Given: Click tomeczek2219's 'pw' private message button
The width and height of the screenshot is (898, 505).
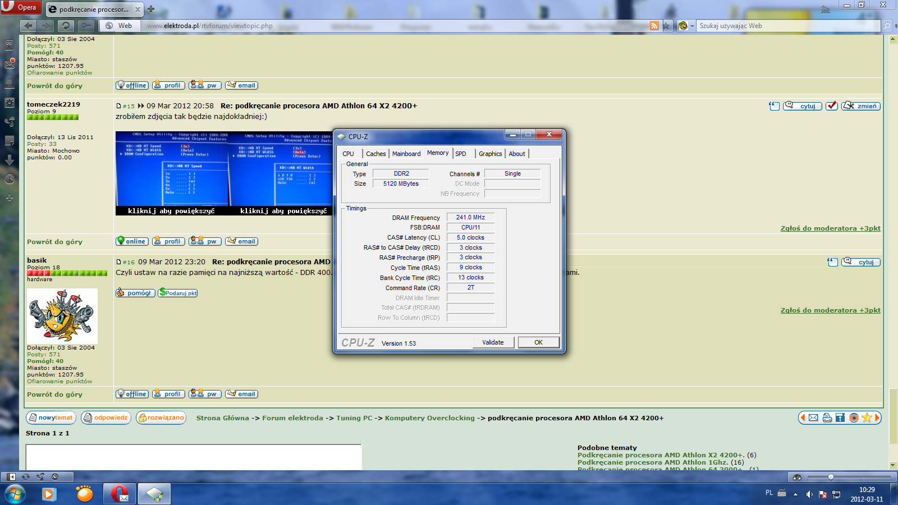Looking at the screenshot, I should click(205, 241).
